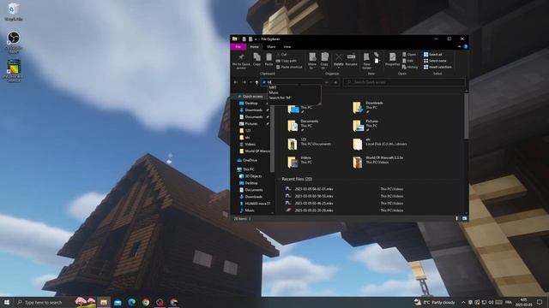
Task: Click the Delete ribbon icon
Action: click(x=339, y=57)
